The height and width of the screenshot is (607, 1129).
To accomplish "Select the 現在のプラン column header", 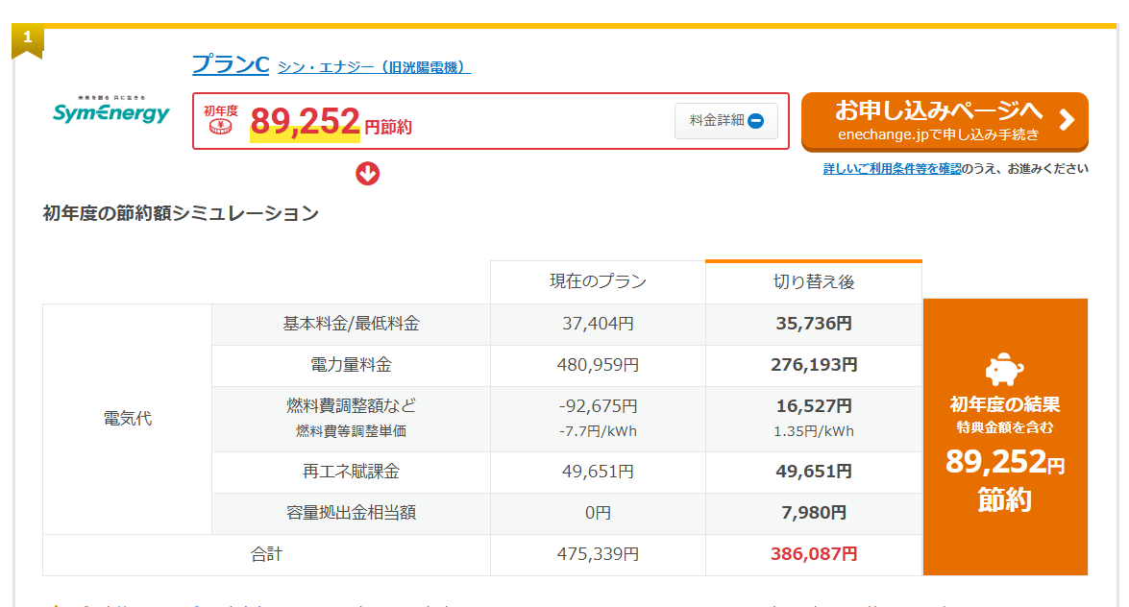I will click(598, 281).
